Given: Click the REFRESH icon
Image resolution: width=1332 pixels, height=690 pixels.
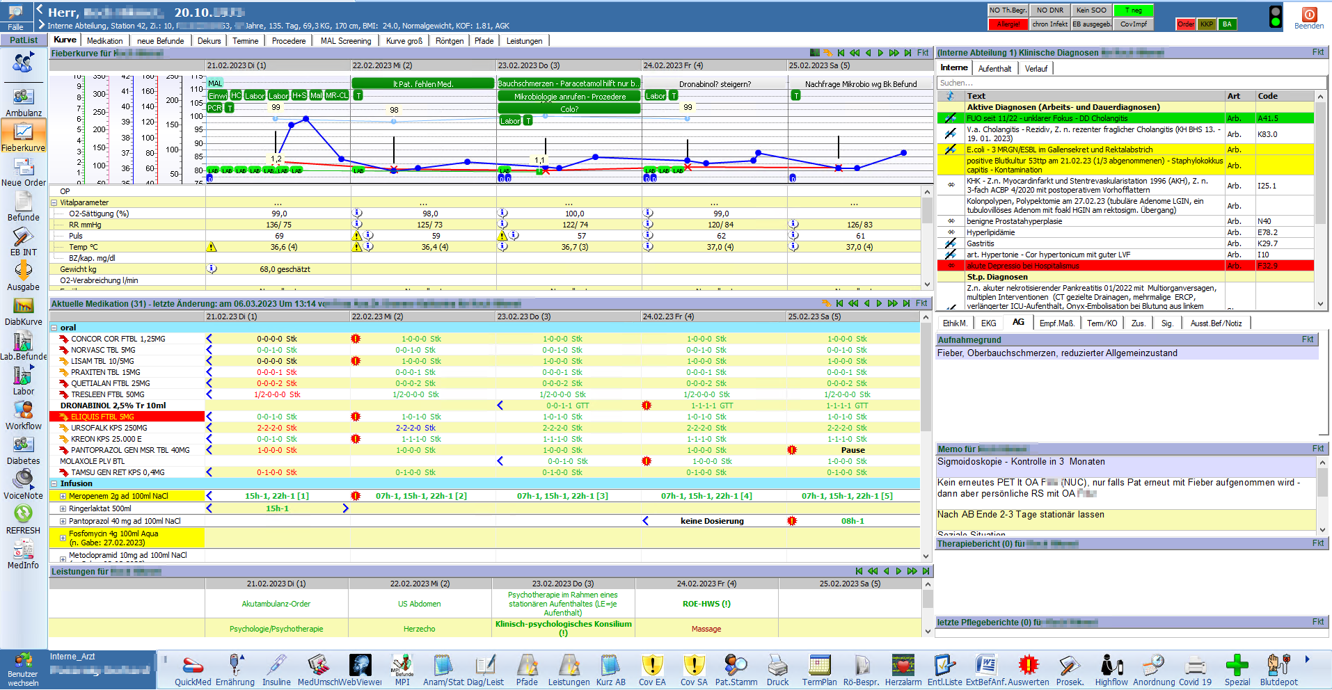Looking at the screenshot, I should click(23, 520).
